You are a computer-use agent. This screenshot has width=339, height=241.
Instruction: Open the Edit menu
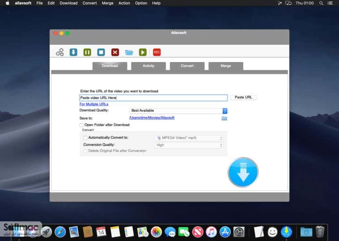coord(51,3)
